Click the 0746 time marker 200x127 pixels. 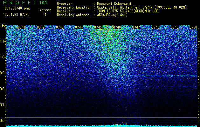(117, 27)
